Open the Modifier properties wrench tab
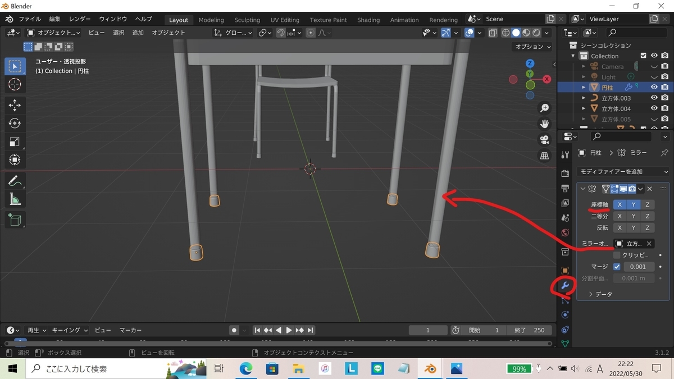The width and height of the screenshot is (674, 379). point(565,286)
